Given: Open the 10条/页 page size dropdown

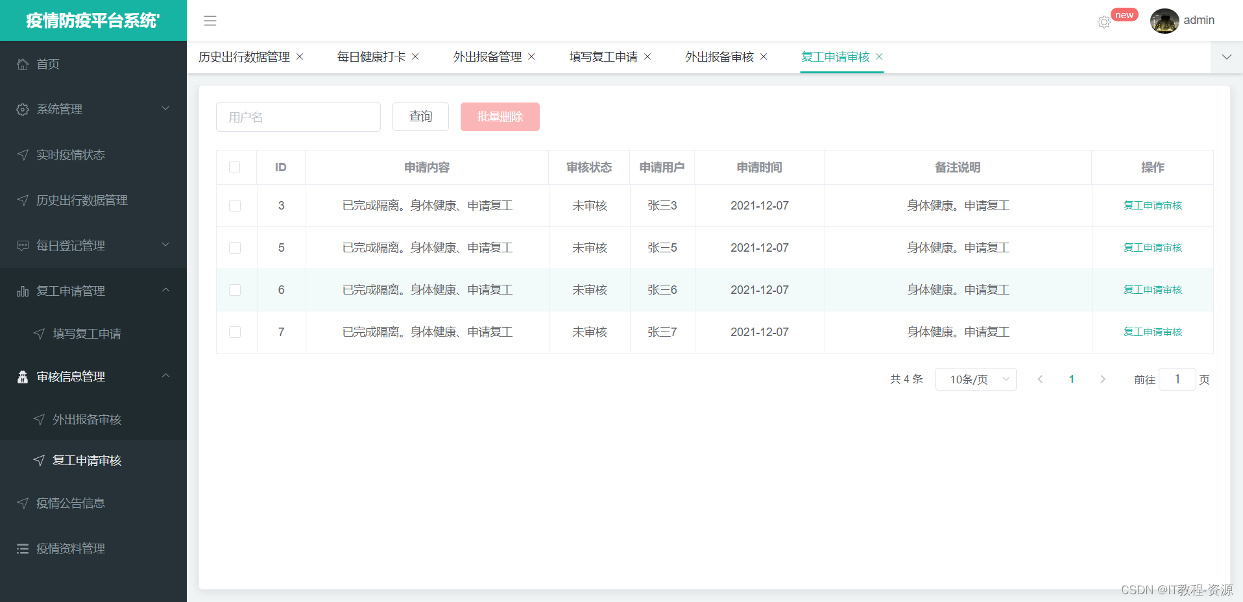Looking at the screenshot, I should coord(975,379).
